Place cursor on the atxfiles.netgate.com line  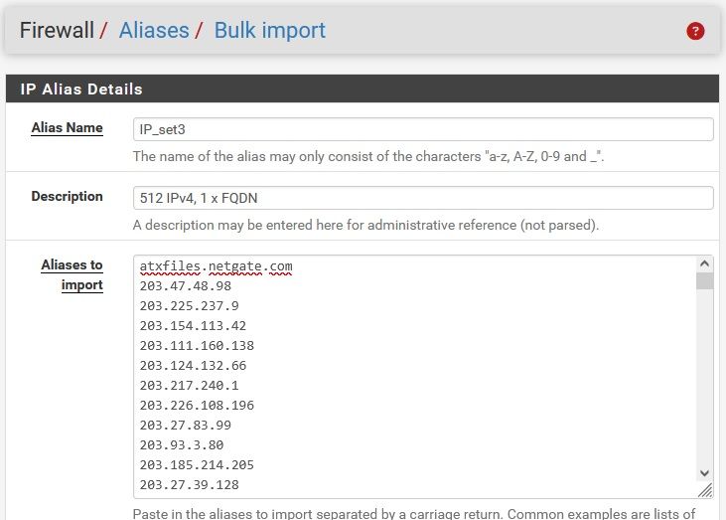216,266
